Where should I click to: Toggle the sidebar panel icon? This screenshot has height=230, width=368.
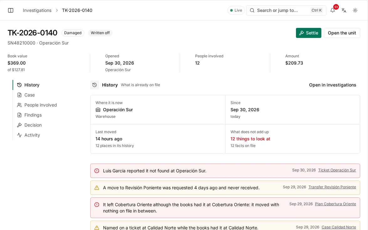coord(11,10)
